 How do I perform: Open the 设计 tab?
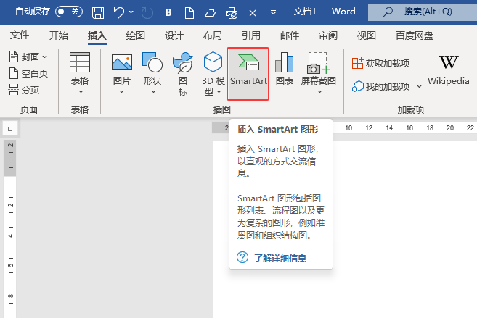[174, 35]
